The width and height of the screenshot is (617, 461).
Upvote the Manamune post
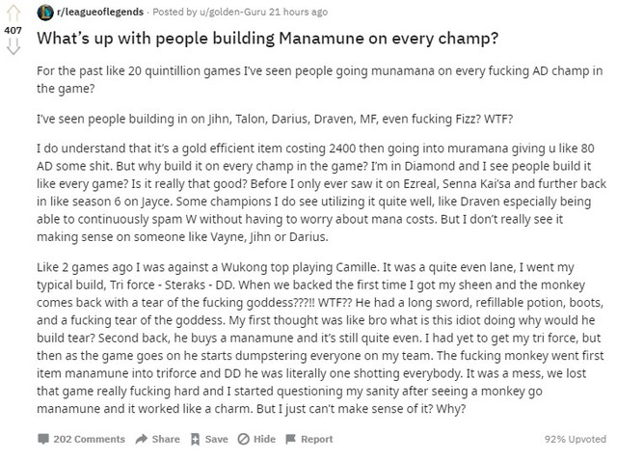pyautogui.click(x=13, y=15)
